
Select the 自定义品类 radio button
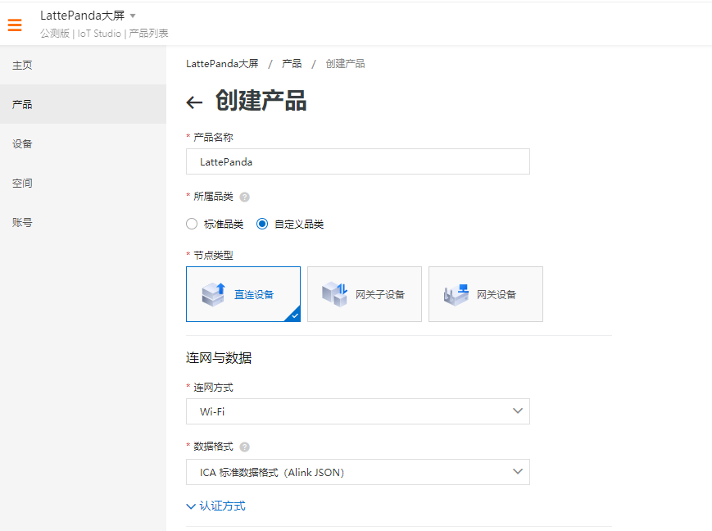pos(262,224)
